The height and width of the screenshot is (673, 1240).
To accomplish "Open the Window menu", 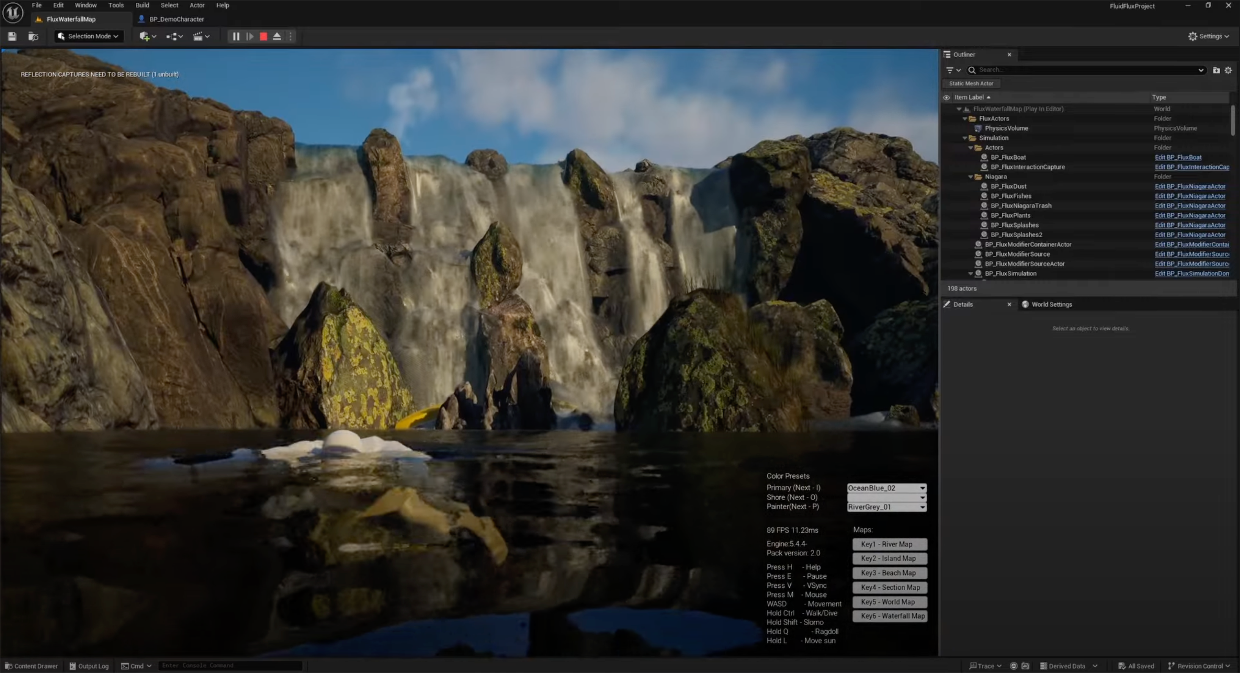I will tap(86, 5).
